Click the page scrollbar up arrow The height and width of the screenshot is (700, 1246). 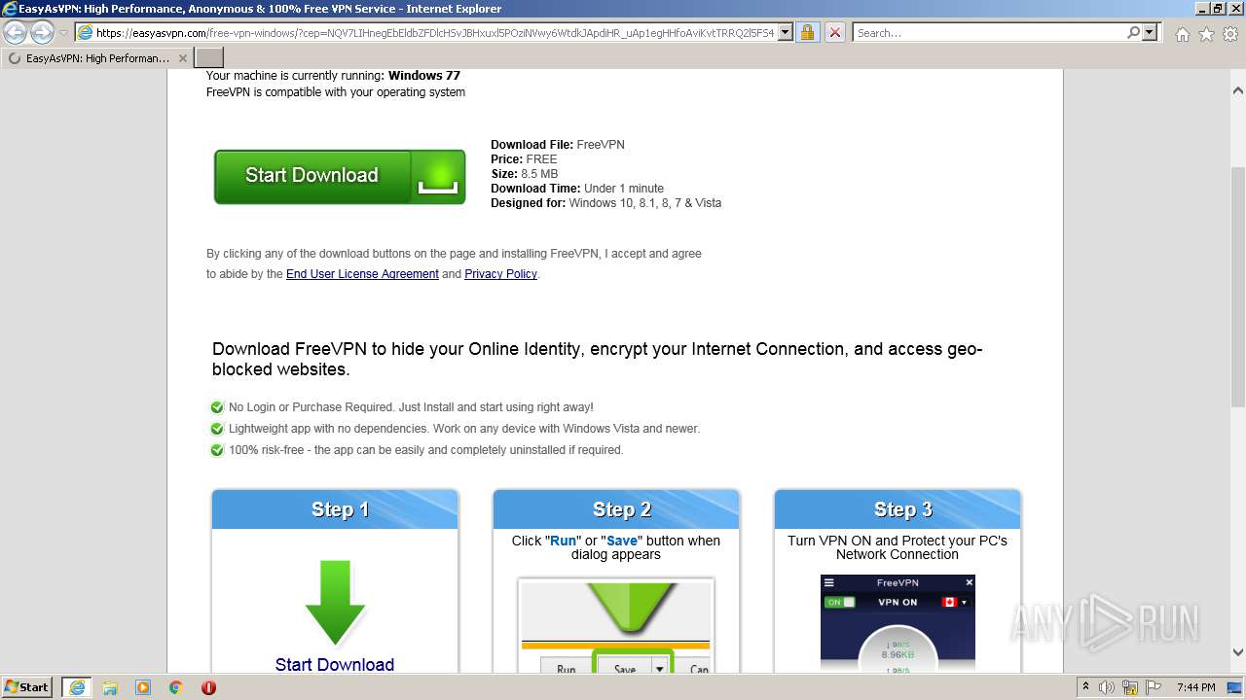click(x=1238, y=90)
